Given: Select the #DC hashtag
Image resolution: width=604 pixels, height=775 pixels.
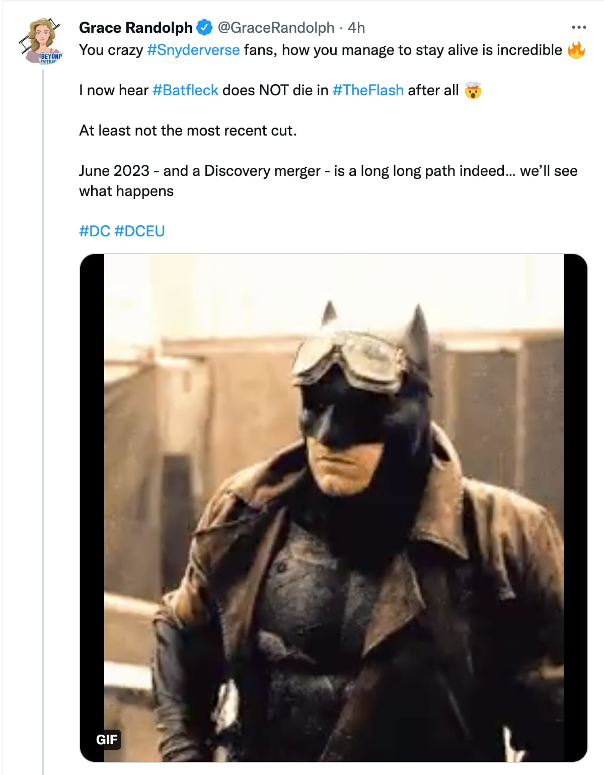Looking at the screenshot, I should click(95, 231).
